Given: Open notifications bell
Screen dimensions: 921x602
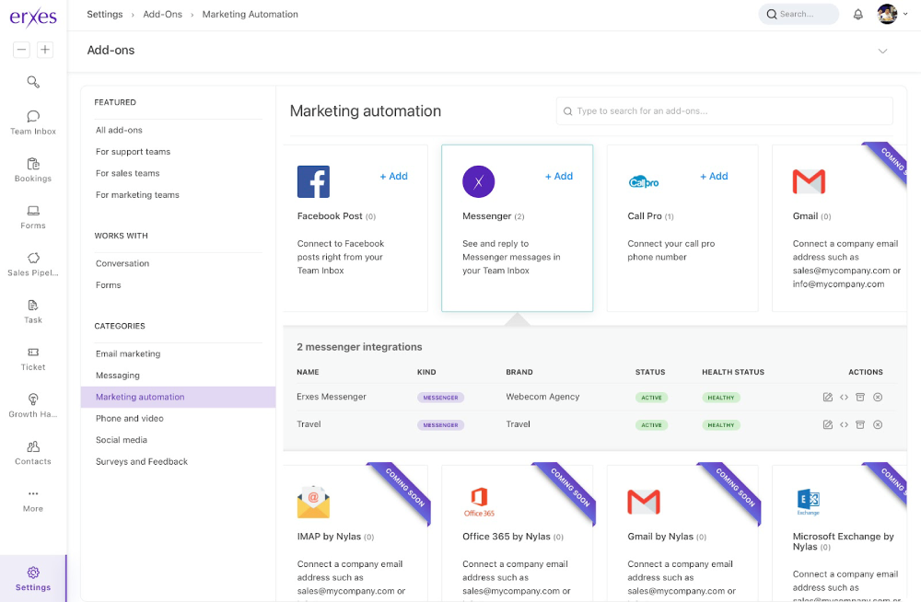Looking at the screenshot, I should [x=857, y=14].
